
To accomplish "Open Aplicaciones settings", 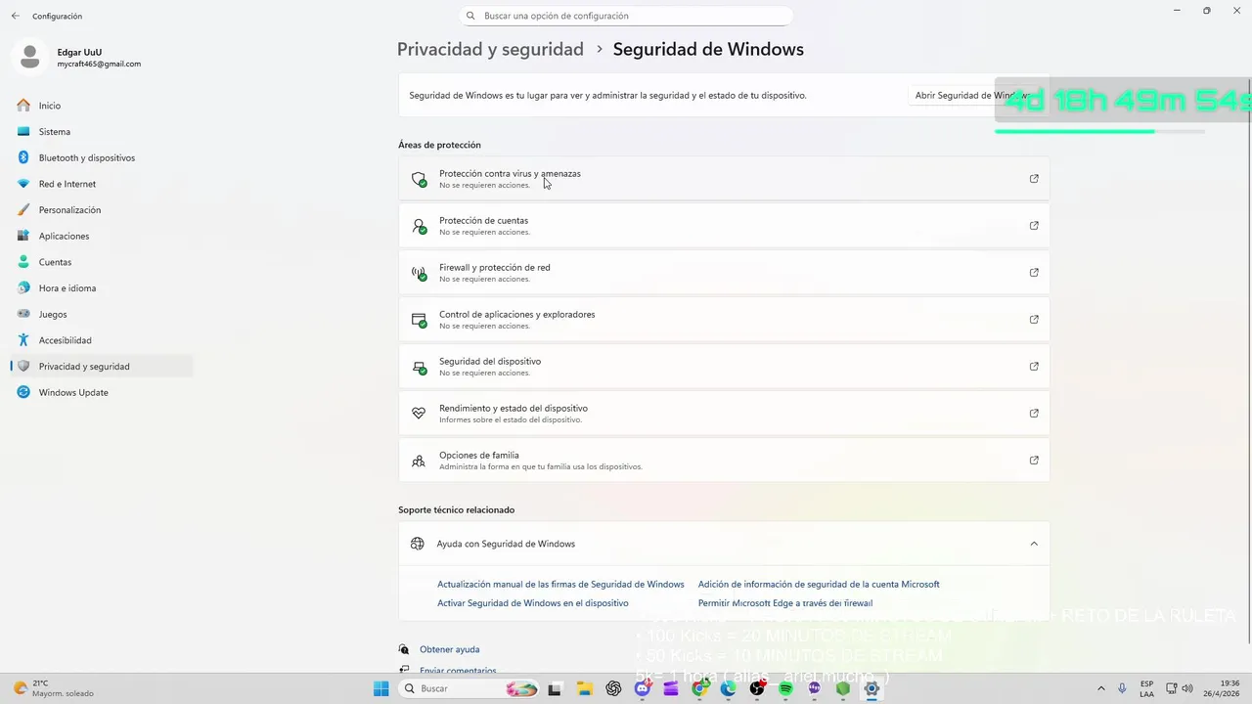I will pos(102,236).
